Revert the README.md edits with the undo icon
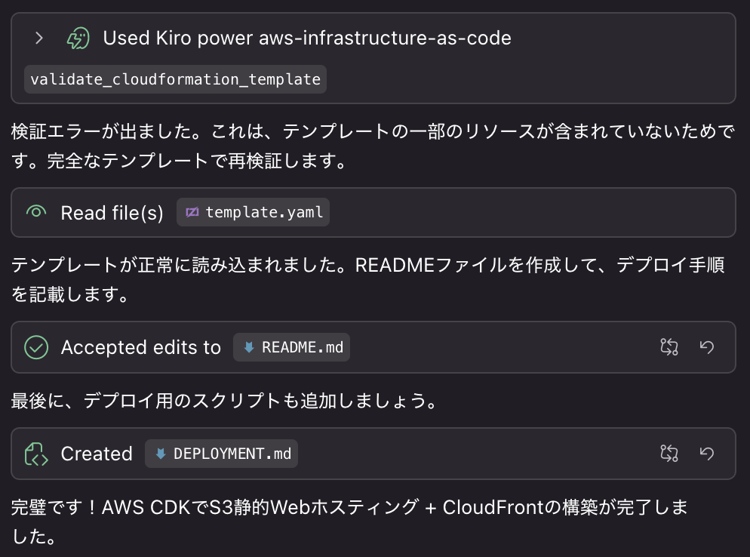This screenshot has width=750, height=557. point(707,347)
